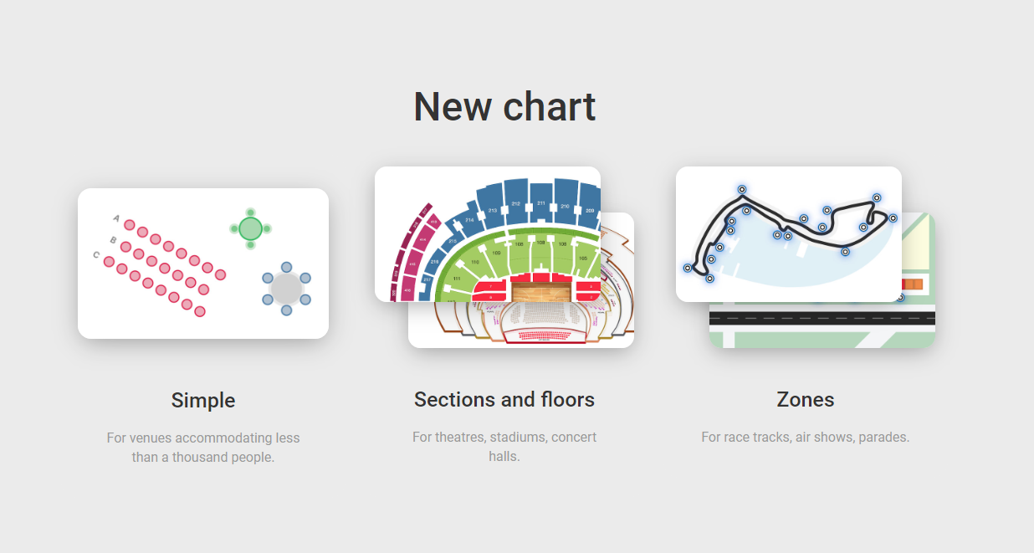Click the gray table with blue chairs

click(286, 289)
